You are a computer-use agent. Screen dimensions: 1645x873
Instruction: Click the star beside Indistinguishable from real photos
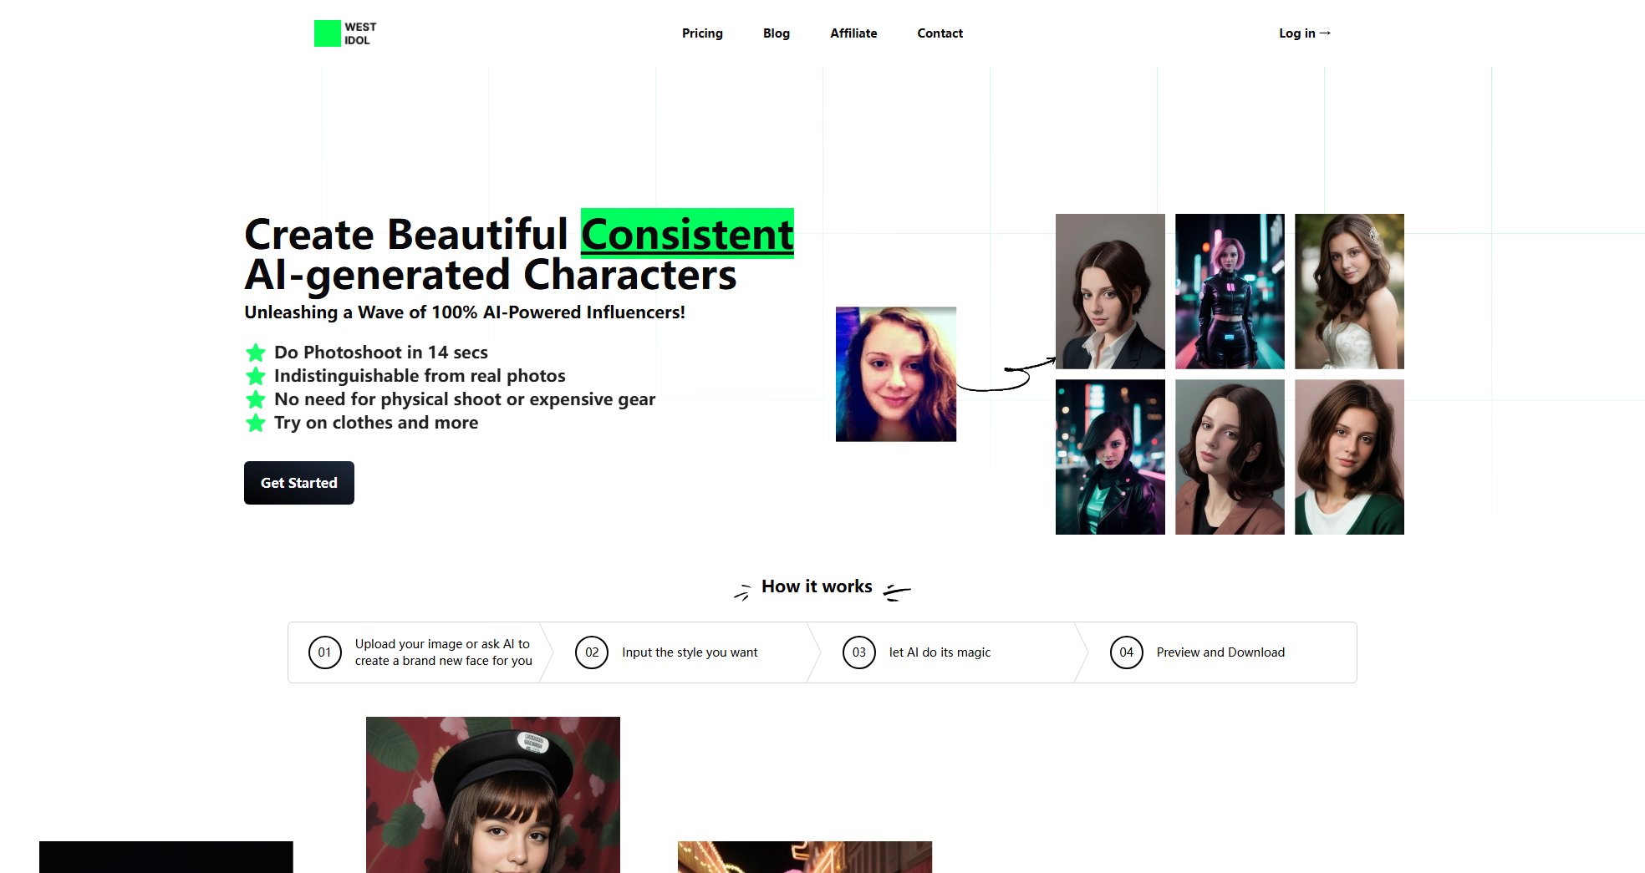[x=256, y=376]
